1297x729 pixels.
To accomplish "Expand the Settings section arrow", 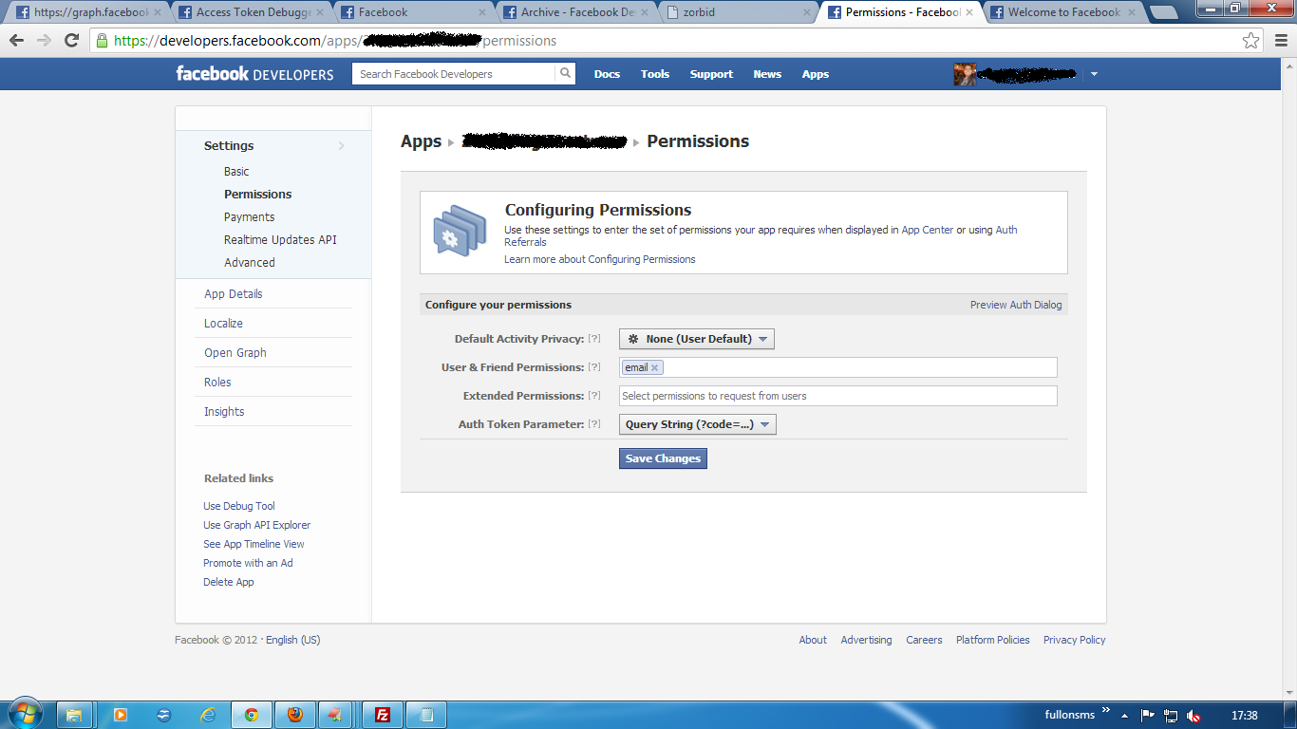I will (341, 145).
